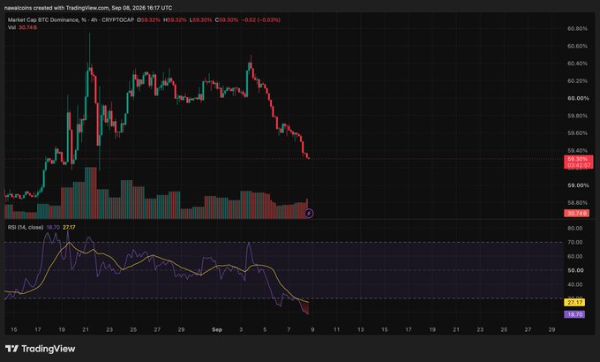Click the 60.60% price axis label
Viewport: 600px width, 362px height.
click(x=577, y=46)
